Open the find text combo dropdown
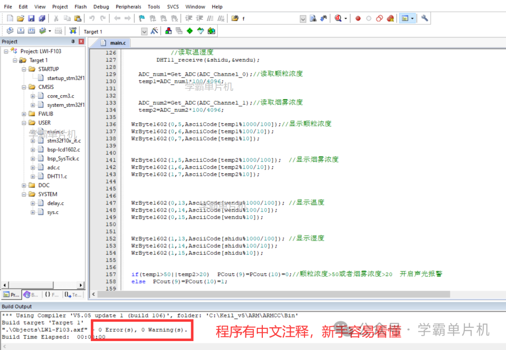This screenshot has width=506, height=350. click(x=303, y=19)
